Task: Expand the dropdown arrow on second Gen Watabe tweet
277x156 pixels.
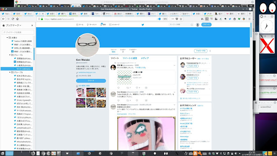Action: point(174,92)
